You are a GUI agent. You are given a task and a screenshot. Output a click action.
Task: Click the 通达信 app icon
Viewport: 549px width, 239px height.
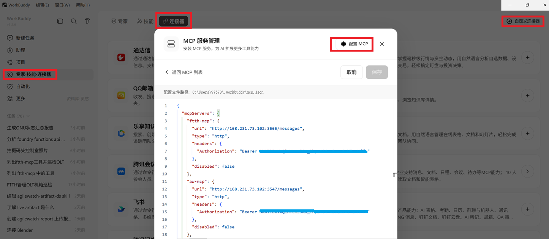point(121,58)
